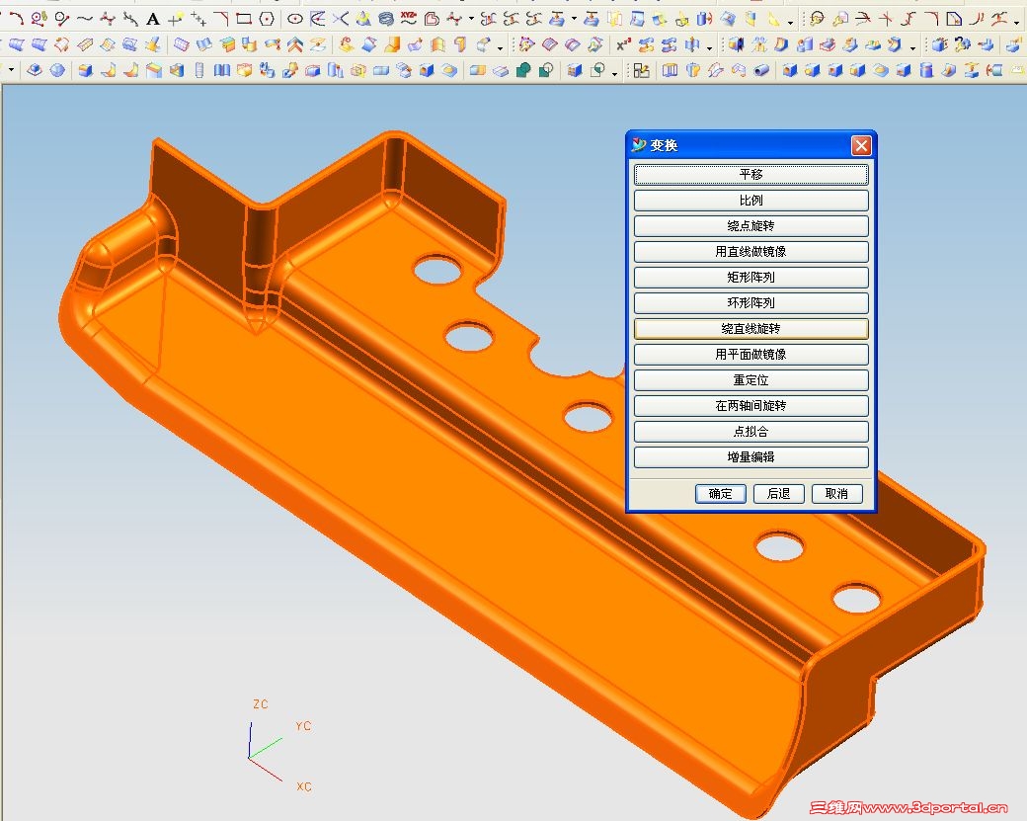Confirm with the 确定 button
This screenshot has width=1027, height=821.
721,493
